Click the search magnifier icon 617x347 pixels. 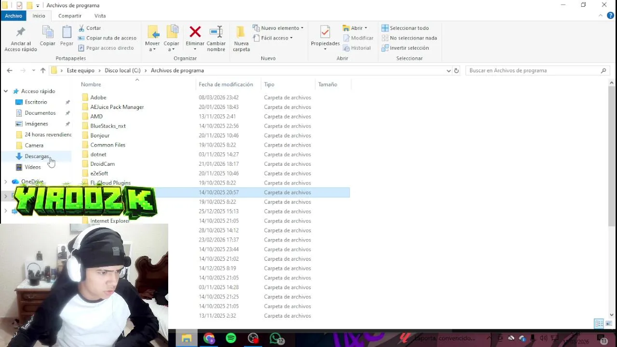(x=604, y=70)
